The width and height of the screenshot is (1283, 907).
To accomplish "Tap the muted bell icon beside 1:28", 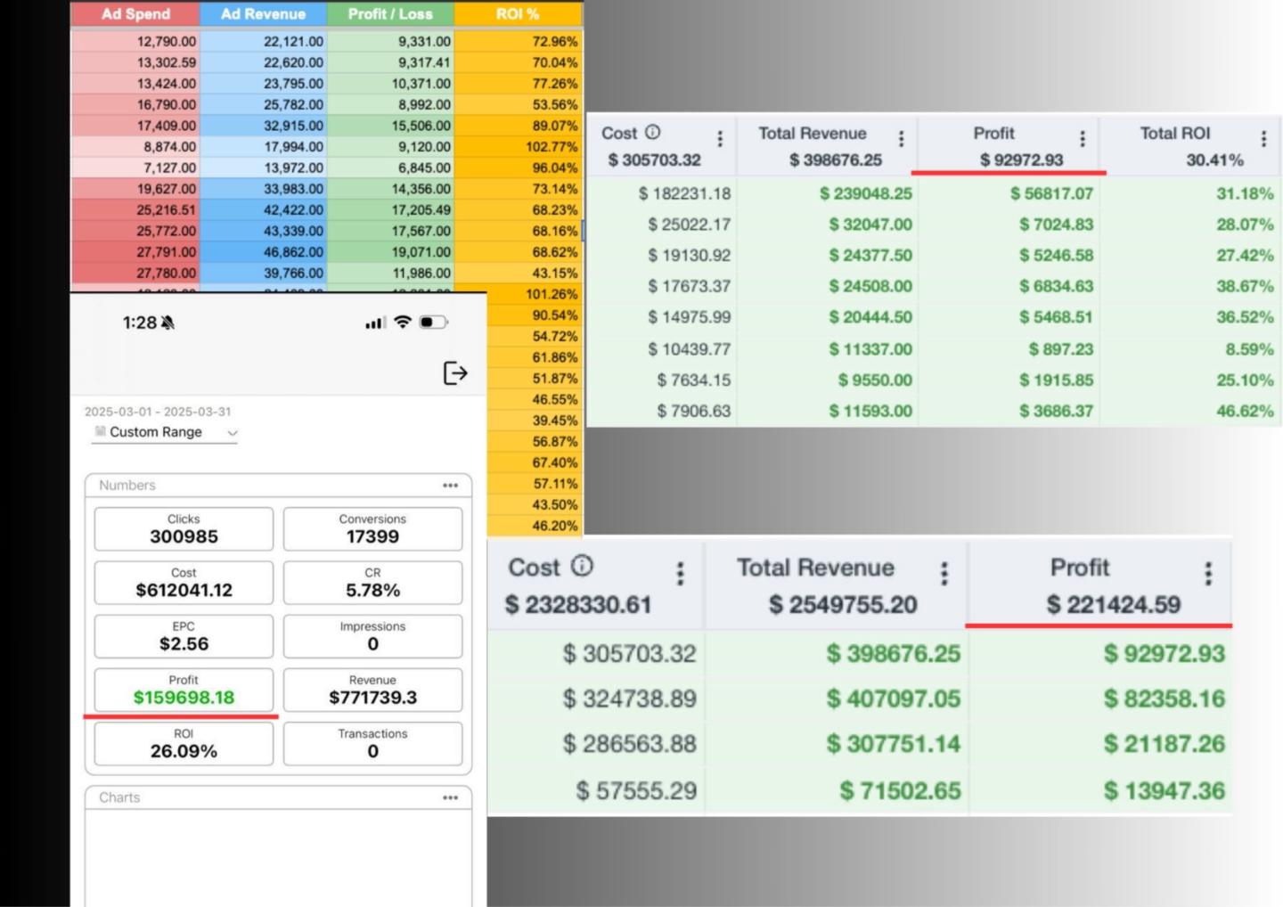I will [168, 323].
